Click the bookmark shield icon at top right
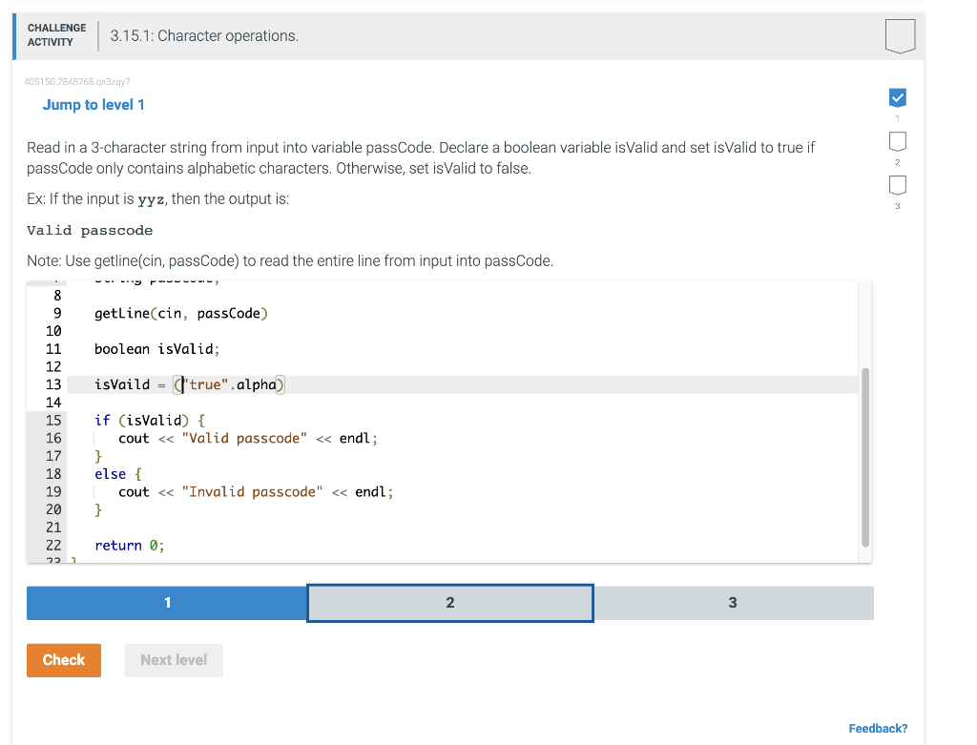The image size is (977, 745). pos(897,36)
